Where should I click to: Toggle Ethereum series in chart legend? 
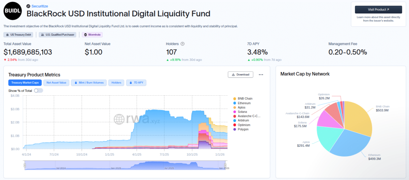coord(244,103)
